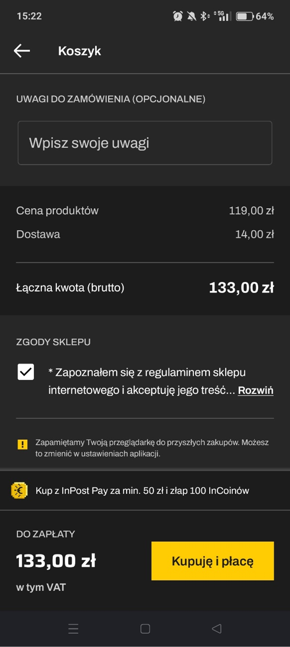The image size is (290, 647).
Task: Tap the Android back triangle button
Action: click(216, 629)
